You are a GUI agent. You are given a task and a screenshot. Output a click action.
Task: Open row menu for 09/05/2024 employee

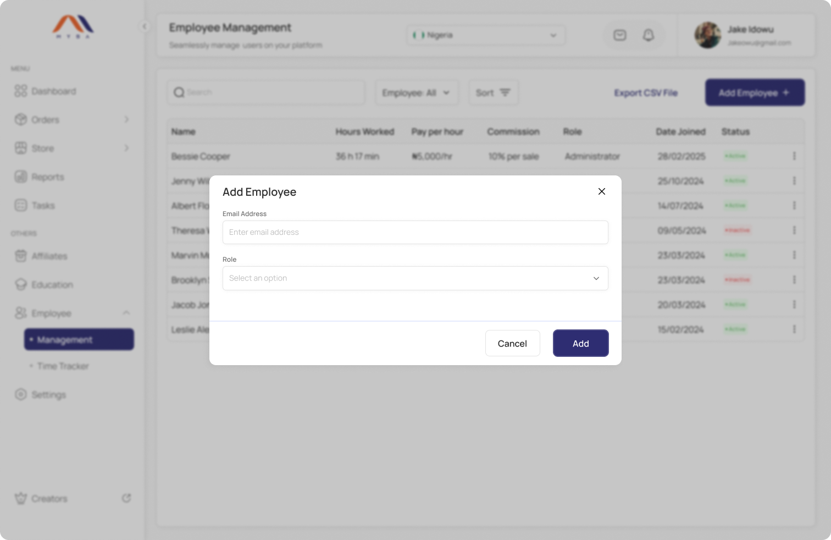point(794,230)
